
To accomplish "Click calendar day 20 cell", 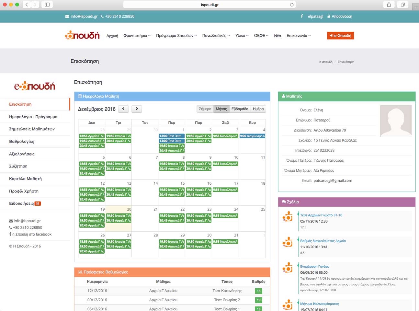I will click(x=119, y=218).
